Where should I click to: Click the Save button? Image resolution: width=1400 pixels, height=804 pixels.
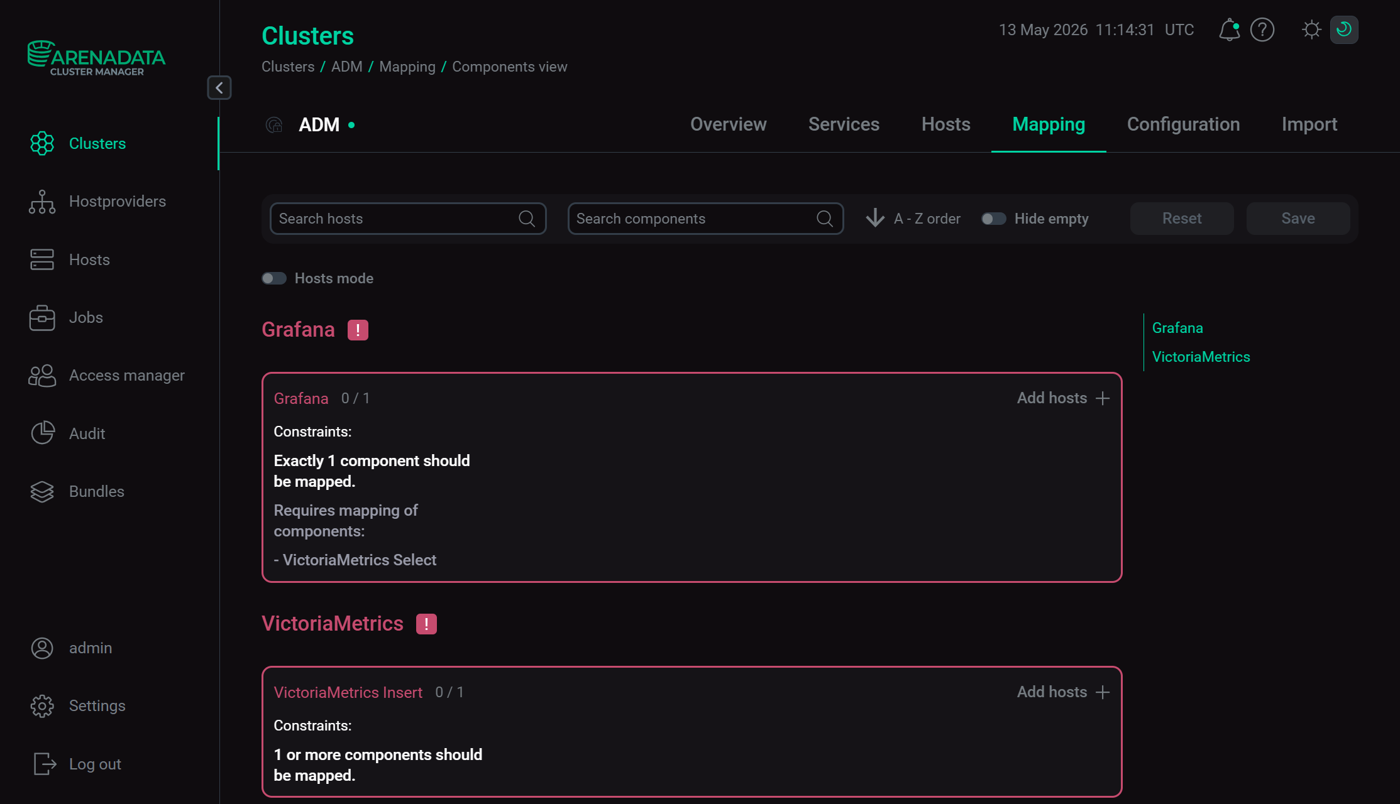(x=1298, y=219)
